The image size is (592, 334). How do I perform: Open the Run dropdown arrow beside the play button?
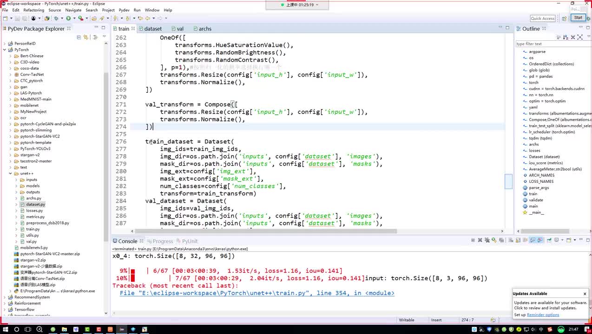pos(73,18)
